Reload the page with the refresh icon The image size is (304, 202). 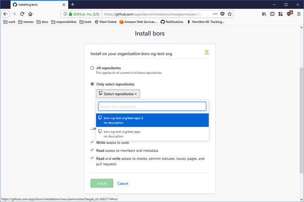coord(22,14)
